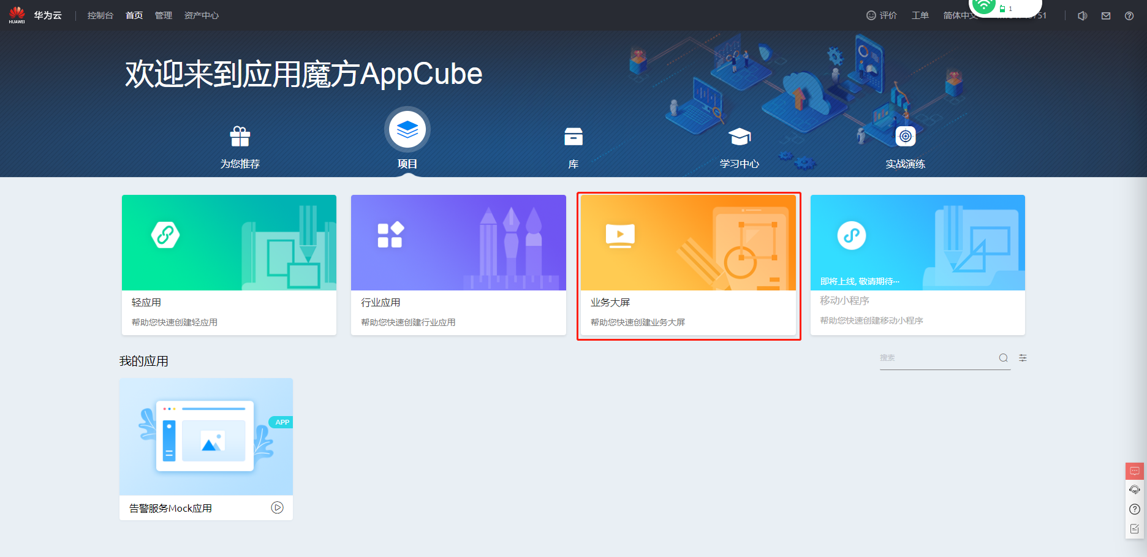Open 资产中心 in the top navigation

coord(202,15)
